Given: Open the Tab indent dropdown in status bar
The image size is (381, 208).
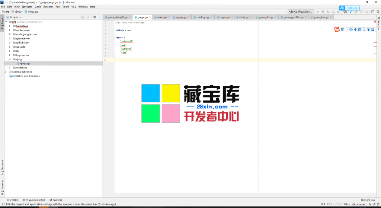Looking at the screenshot, I should click(x=346, y=204).
